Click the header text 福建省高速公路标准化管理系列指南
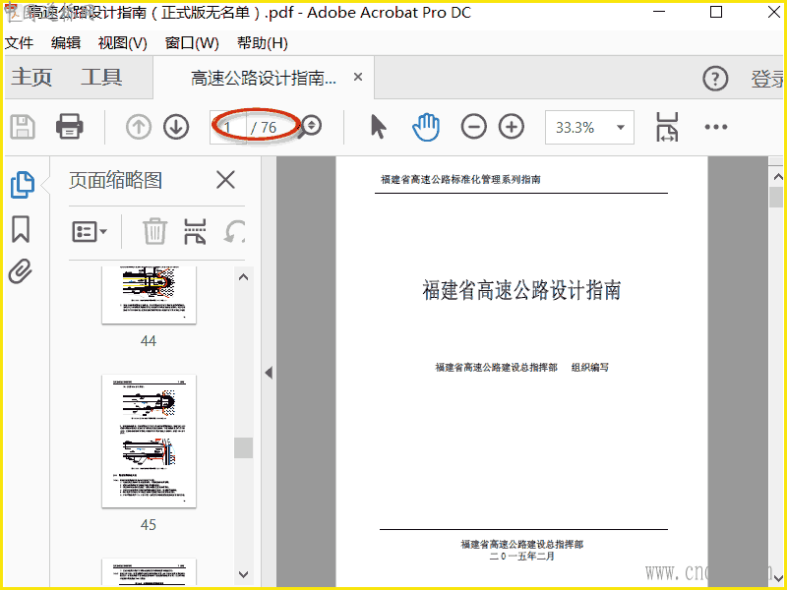This screenshot has height=590, width=787. point(460,179)
